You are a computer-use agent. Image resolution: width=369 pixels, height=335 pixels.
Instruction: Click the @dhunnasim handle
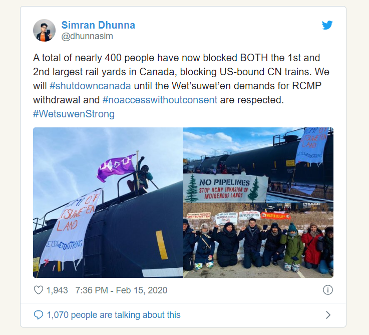[x=87, y=36]
